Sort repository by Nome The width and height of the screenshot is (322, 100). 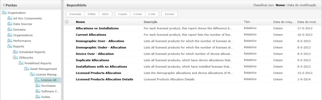(280, 5)
